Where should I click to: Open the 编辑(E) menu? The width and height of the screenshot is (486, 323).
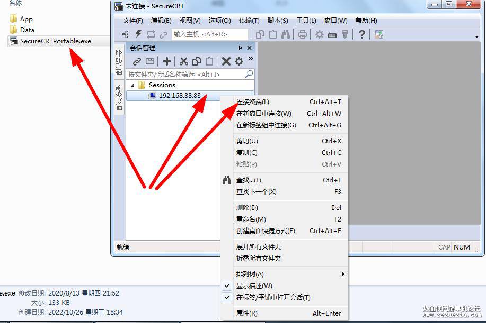161,21
